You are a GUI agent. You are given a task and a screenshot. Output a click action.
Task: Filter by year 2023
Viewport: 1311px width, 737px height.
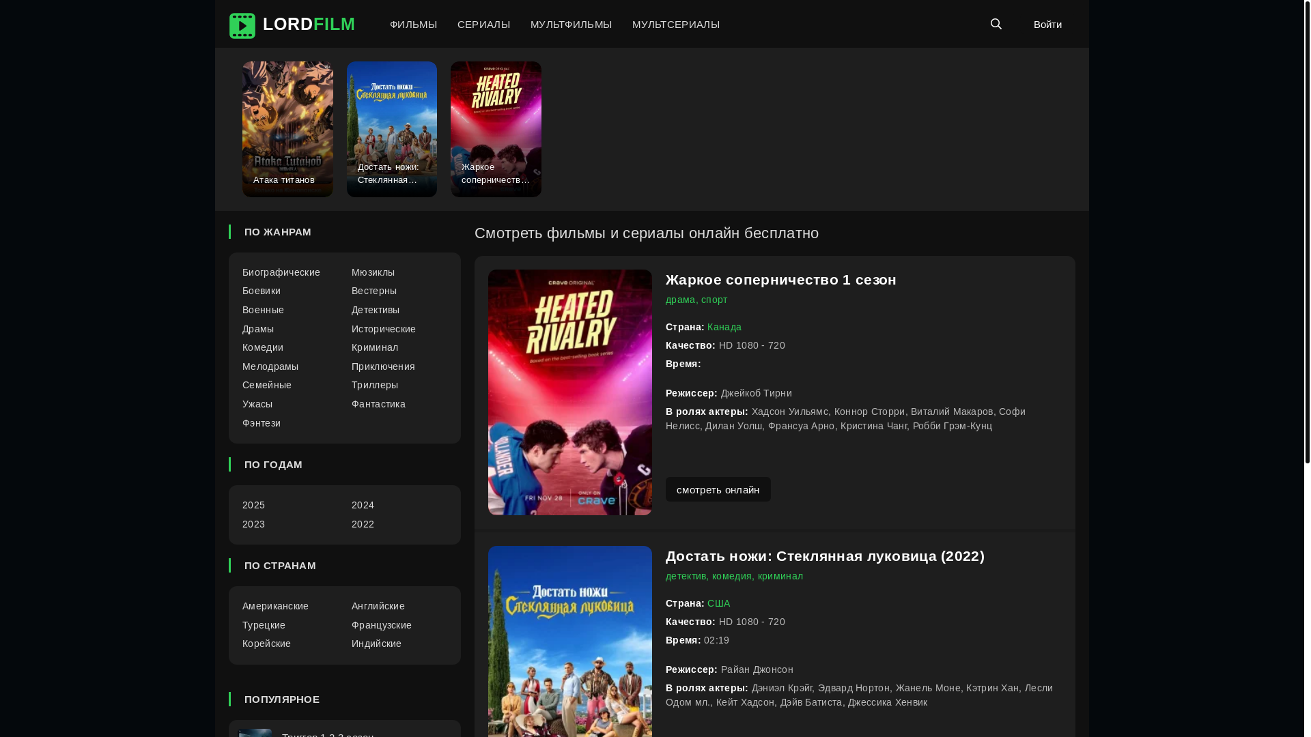[253, 524]
